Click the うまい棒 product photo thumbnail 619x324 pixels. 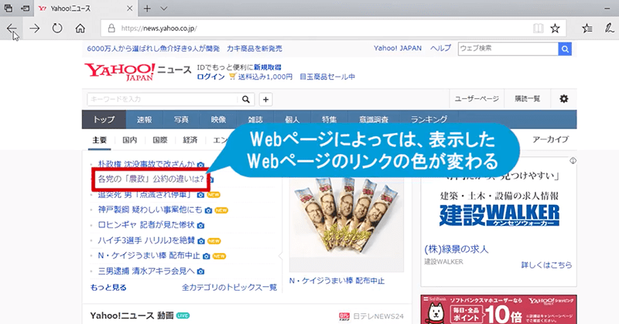(x=347, y=223)
